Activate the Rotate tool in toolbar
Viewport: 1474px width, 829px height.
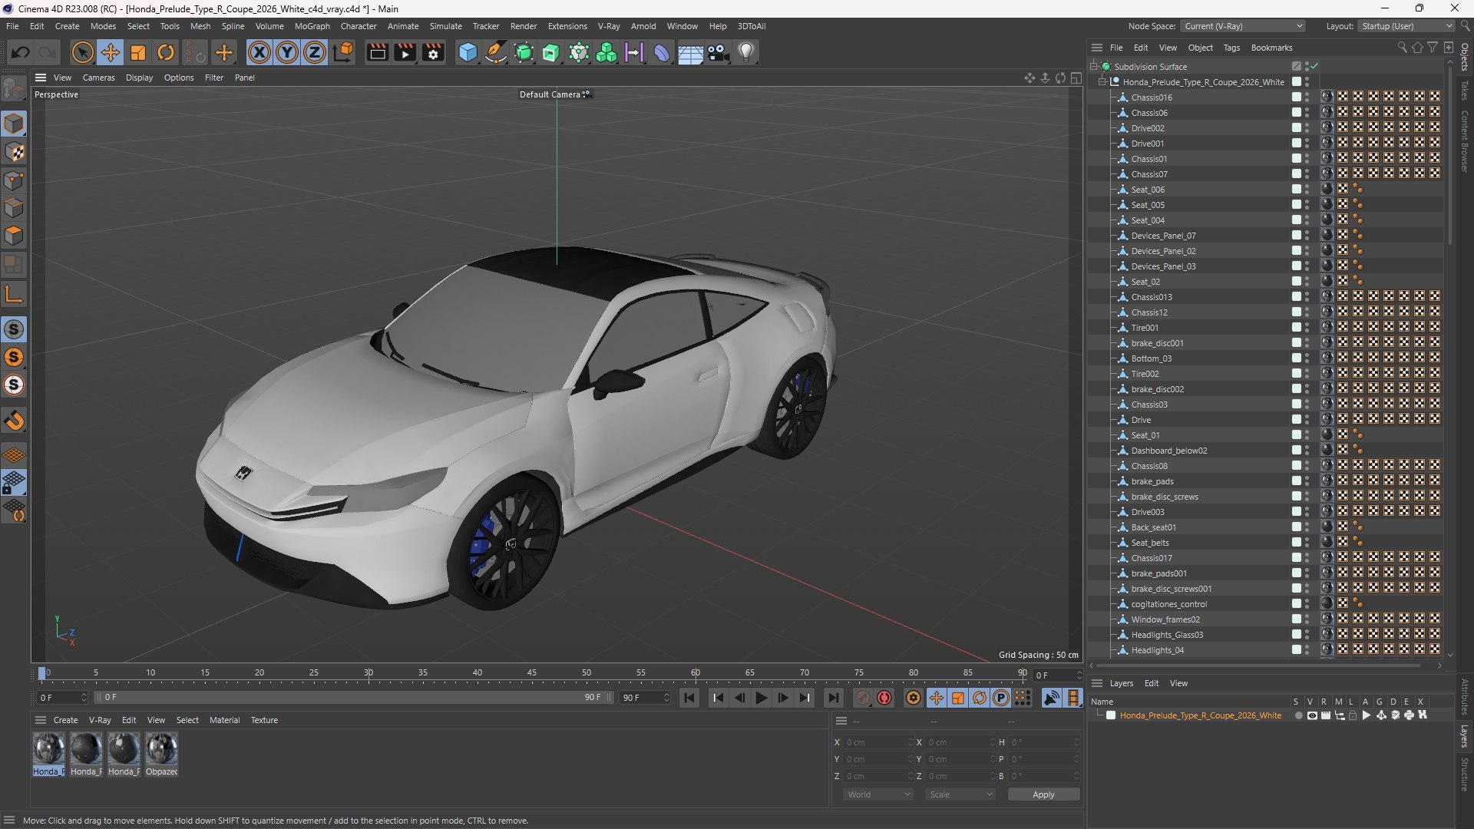[166, 52]
